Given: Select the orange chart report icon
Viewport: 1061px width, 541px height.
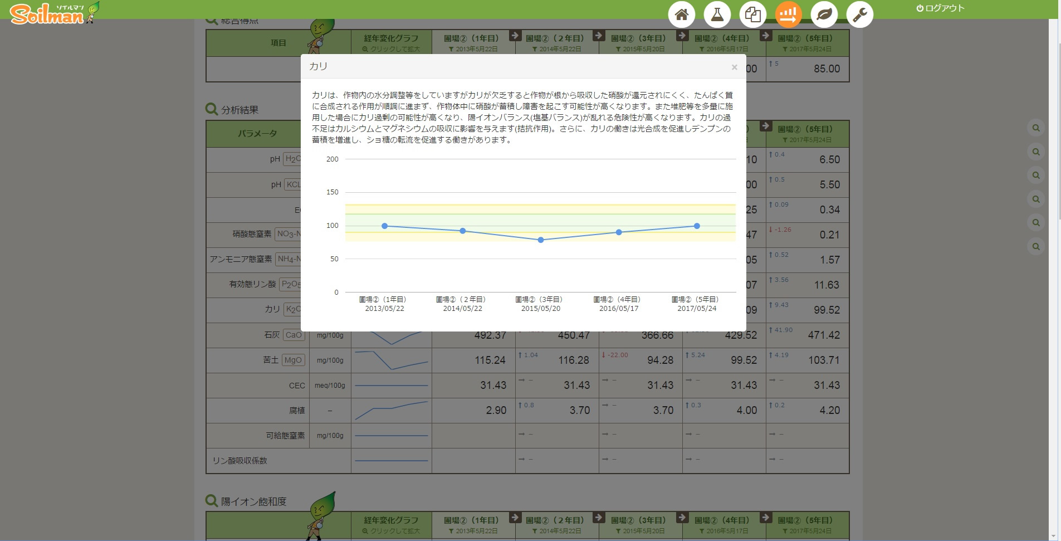Looking at the screenshot, I should tap(789, 14).
